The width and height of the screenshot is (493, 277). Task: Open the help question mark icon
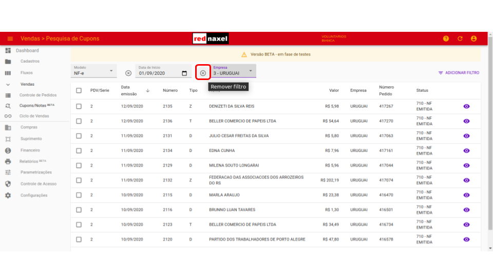pos(446,38)
